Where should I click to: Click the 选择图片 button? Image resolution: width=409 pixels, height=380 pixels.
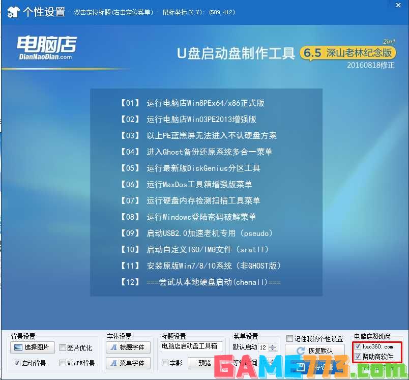tap(33, 347)
